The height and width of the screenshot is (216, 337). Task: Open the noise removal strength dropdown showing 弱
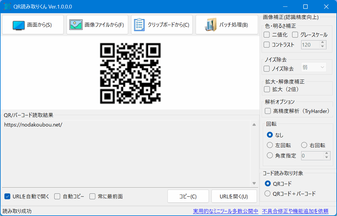click(x=314, y=67)
